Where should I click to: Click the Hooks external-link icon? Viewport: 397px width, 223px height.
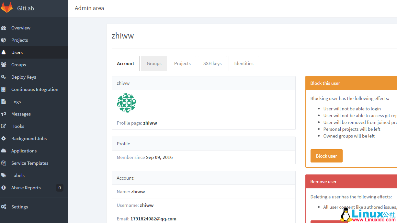tap(4, 126)
